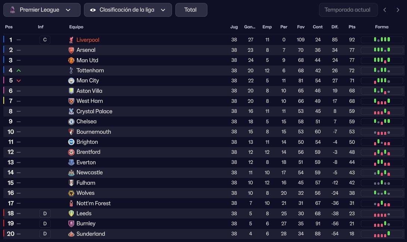Image resolution: width=407 pixels, height=242 pixels.
Task: Click the Total filter button
Action: pos(191,10)
